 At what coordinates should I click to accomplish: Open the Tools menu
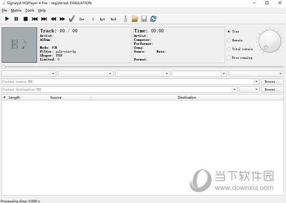click(x=30, y=10)
